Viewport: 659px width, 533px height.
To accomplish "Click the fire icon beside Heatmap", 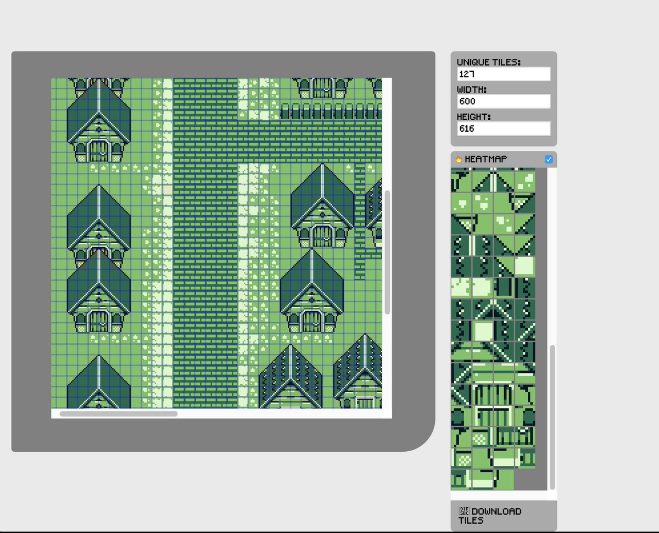I will pos(459,159).
